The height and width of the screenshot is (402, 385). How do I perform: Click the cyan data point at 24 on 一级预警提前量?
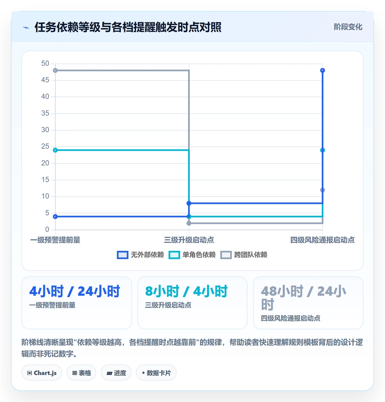pos(55,150)
